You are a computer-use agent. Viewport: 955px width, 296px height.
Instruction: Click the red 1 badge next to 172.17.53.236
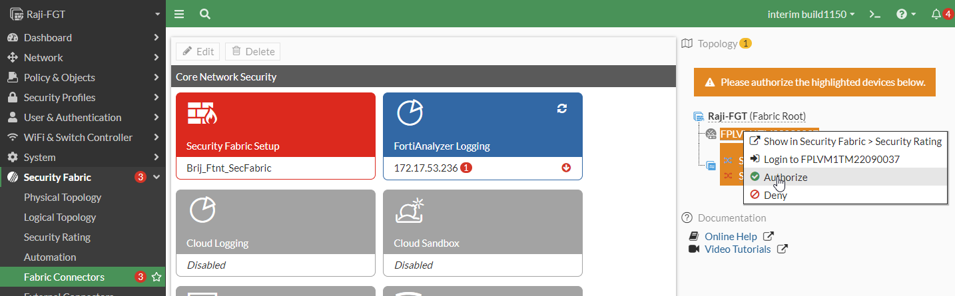pos(466,168)
